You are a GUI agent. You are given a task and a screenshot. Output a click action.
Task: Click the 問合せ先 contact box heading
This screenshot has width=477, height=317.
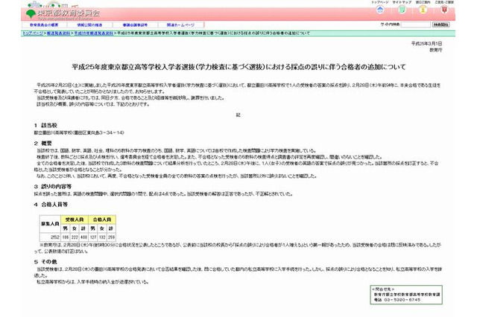[x=383, y=289]
